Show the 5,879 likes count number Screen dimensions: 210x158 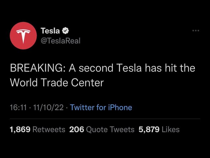coord(149,130)
